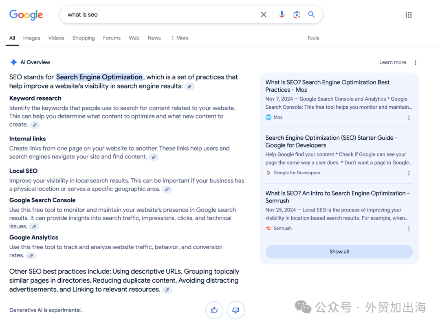
Task: Click the Learn more link
Action: [393, 62]
